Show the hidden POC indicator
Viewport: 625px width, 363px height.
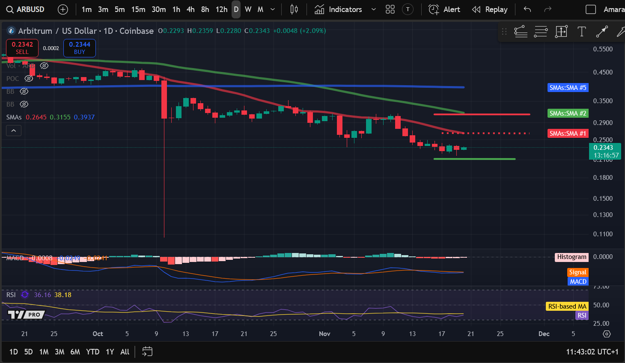click(x=29, y=78)
